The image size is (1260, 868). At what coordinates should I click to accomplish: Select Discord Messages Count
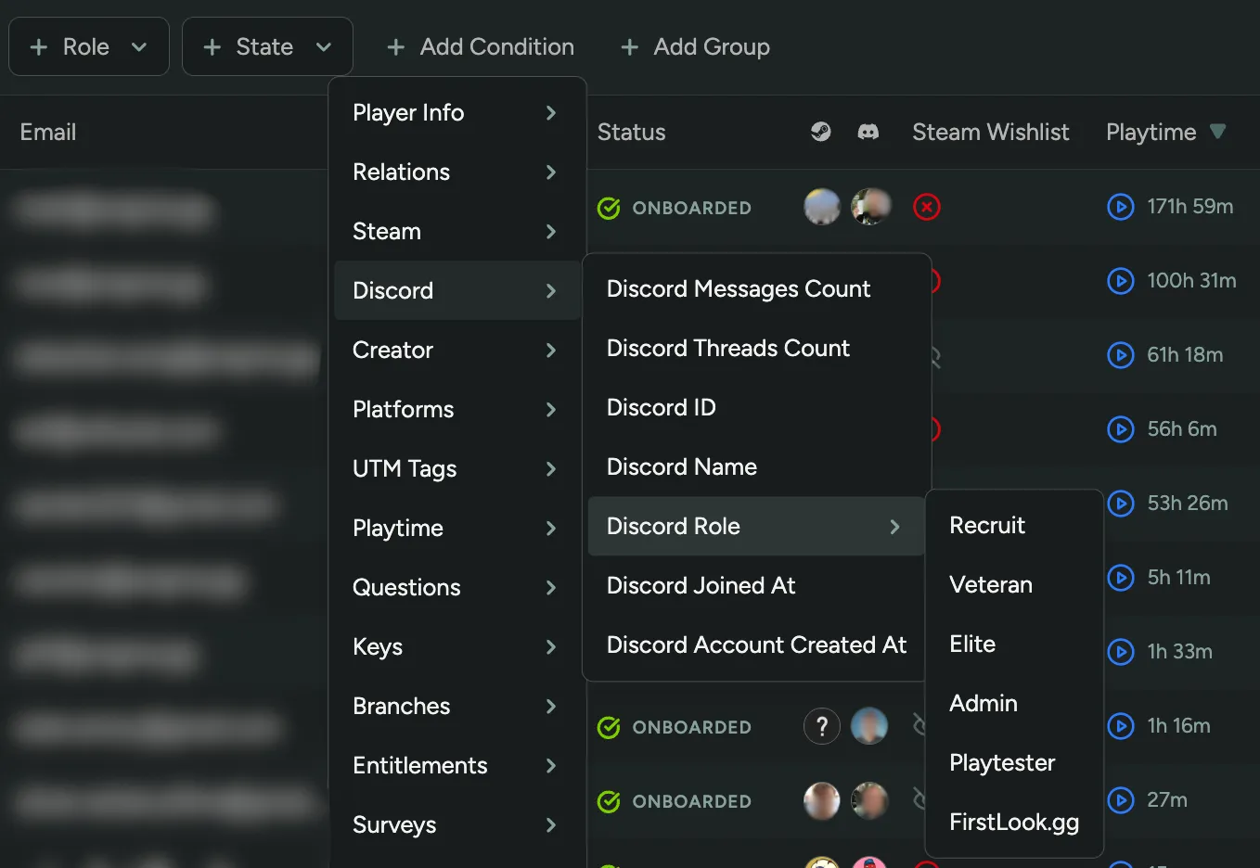(738, 288)
